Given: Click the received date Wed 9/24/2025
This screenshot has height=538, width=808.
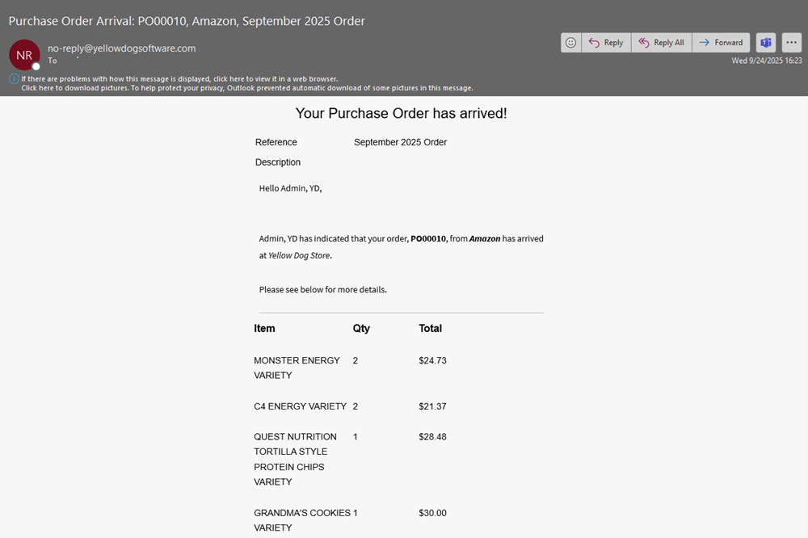Looking at the screenshot, I should [767, 61].
